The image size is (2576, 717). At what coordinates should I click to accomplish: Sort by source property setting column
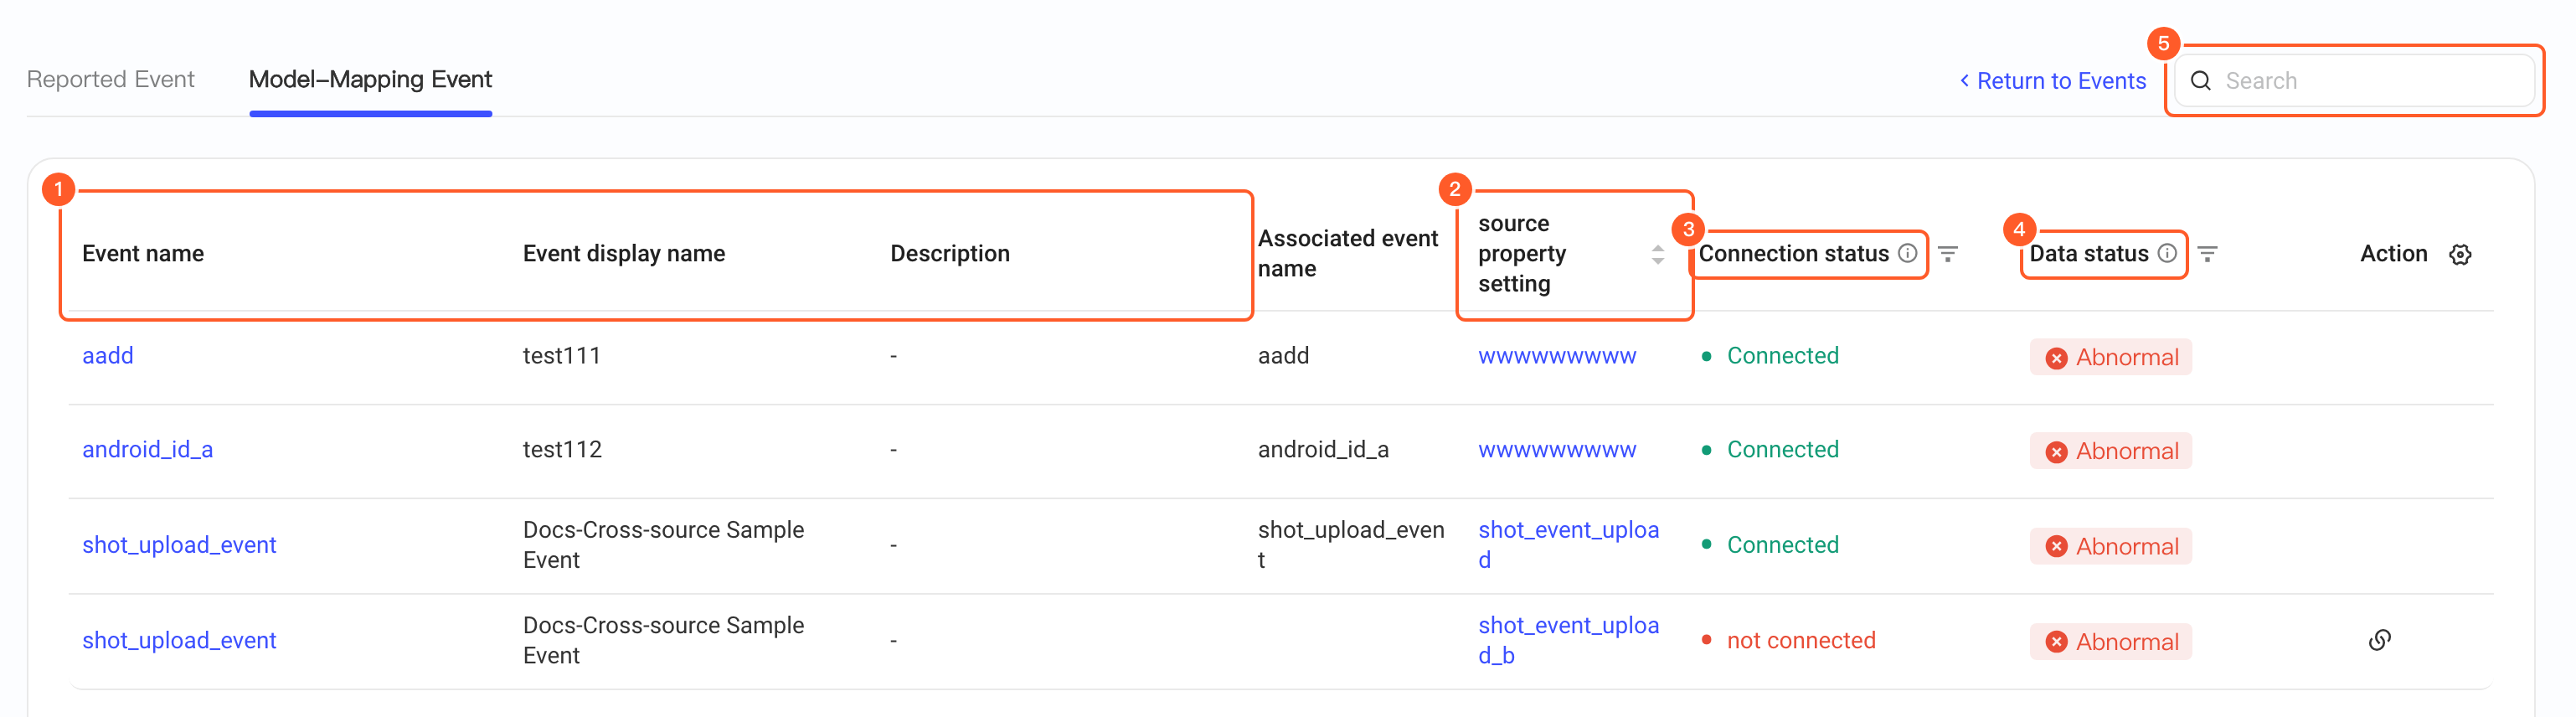tap(1657, 255)
